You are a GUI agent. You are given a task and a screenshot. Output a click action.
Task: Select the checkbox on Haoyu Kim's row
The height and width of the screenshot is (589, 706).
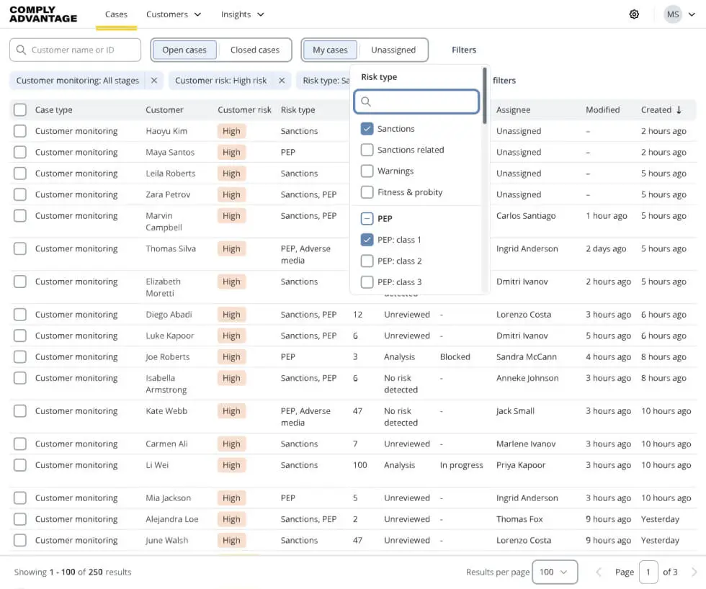click(x=19, y=130)
